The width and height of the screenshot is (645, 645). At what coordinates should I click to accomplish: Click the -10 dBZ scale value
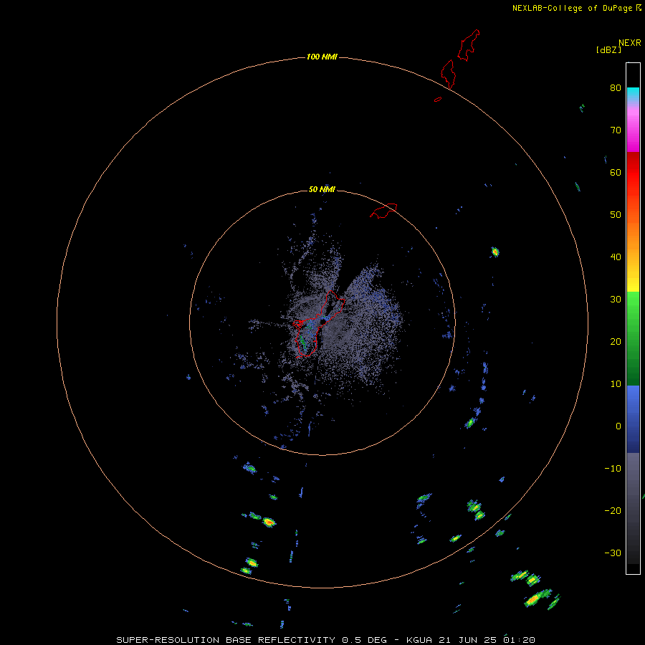pos(613,469)
